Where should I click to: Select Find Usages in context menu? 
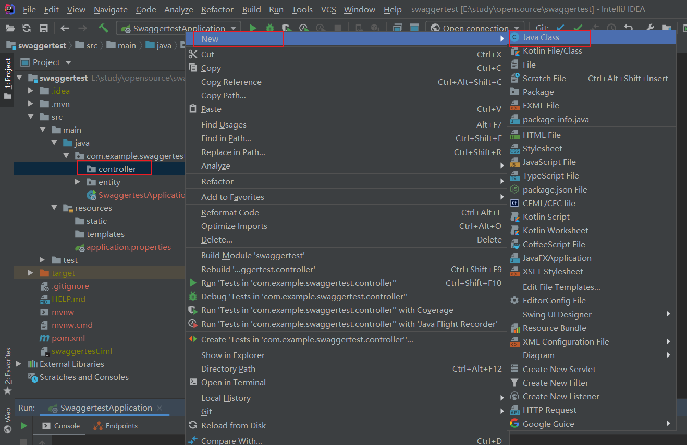click(346, 125)
